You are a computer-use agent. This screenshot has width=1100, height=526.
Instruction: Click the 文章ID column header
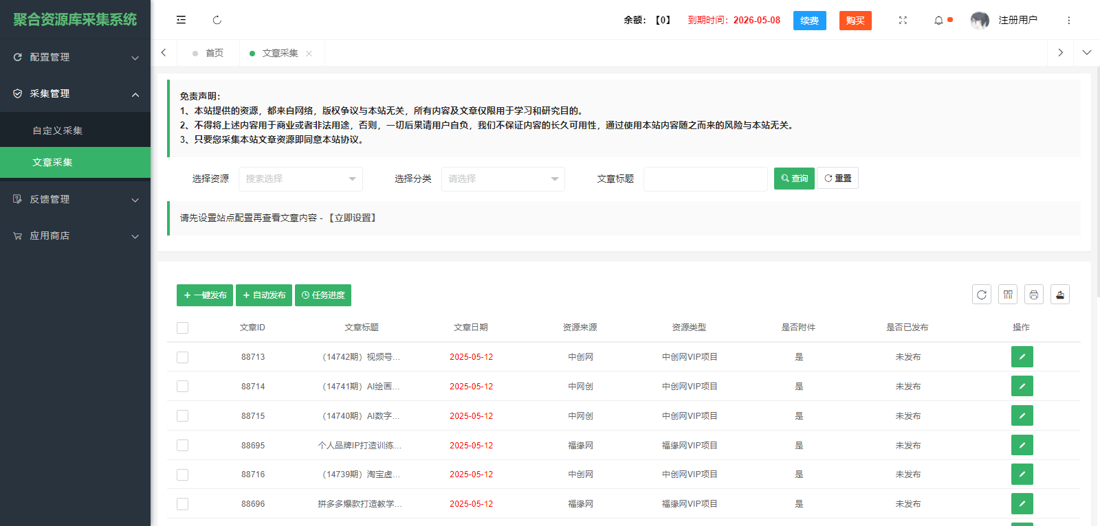(x=252, y=328)
